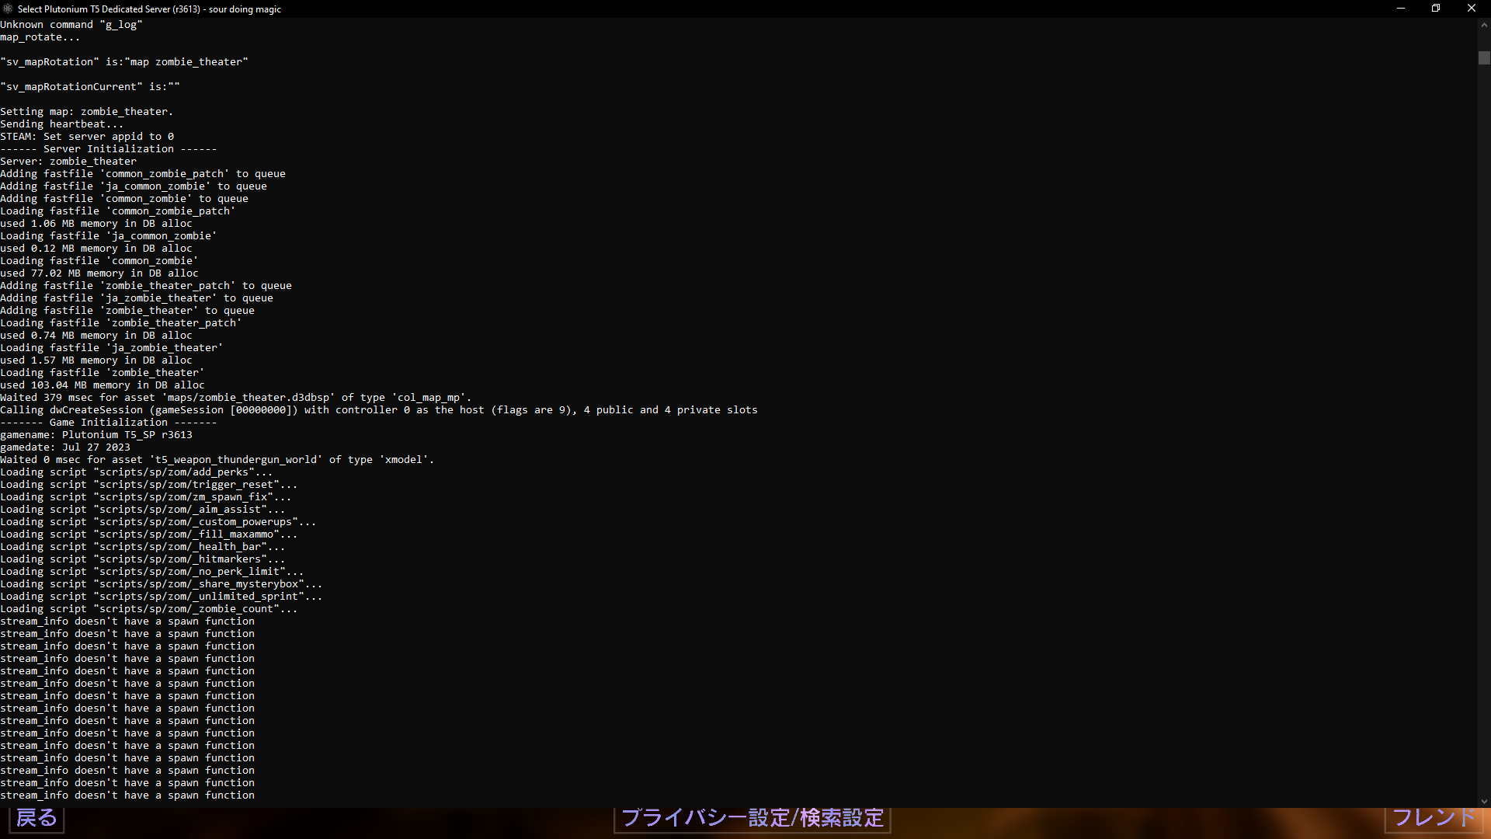Screen dimensions: 1491x839
Task: Click the 'Game Initialization' header line
Action: coord(109,423)
